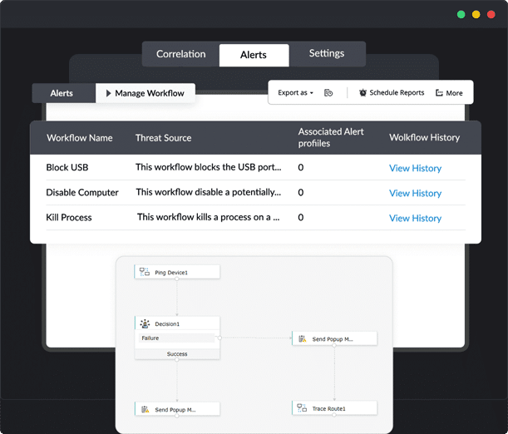Click the Schedule Reports alarm icon
508x434 pixels.
click(363, 92)
